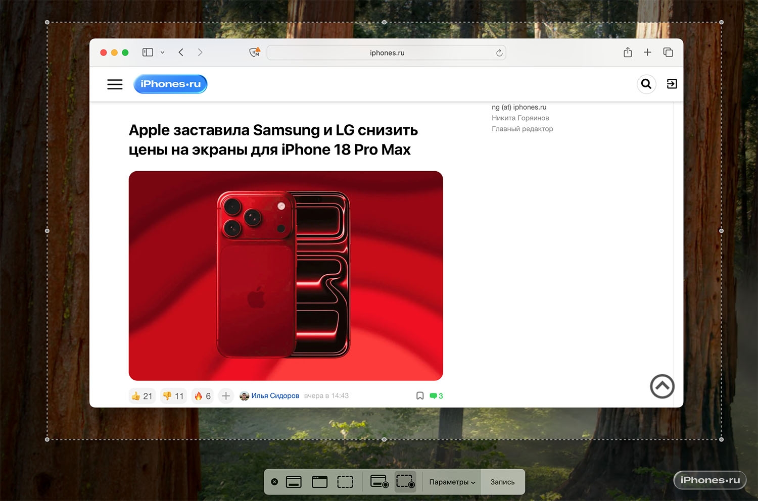
Task: Show the tab overview icon
Action: [x=668, y=53]
